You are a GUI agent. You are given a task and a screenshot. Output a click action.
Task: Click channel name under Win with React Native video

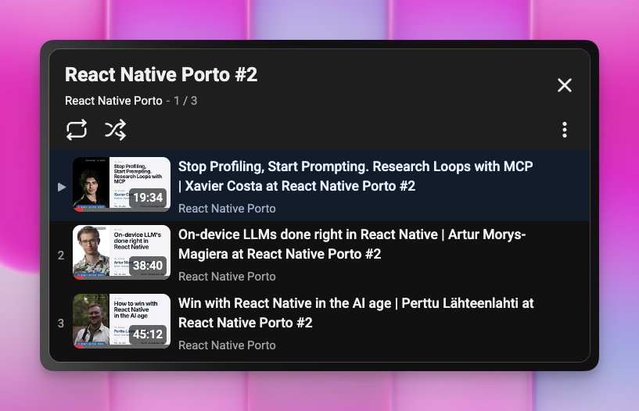pyautogui.click(x=227, y=345)
